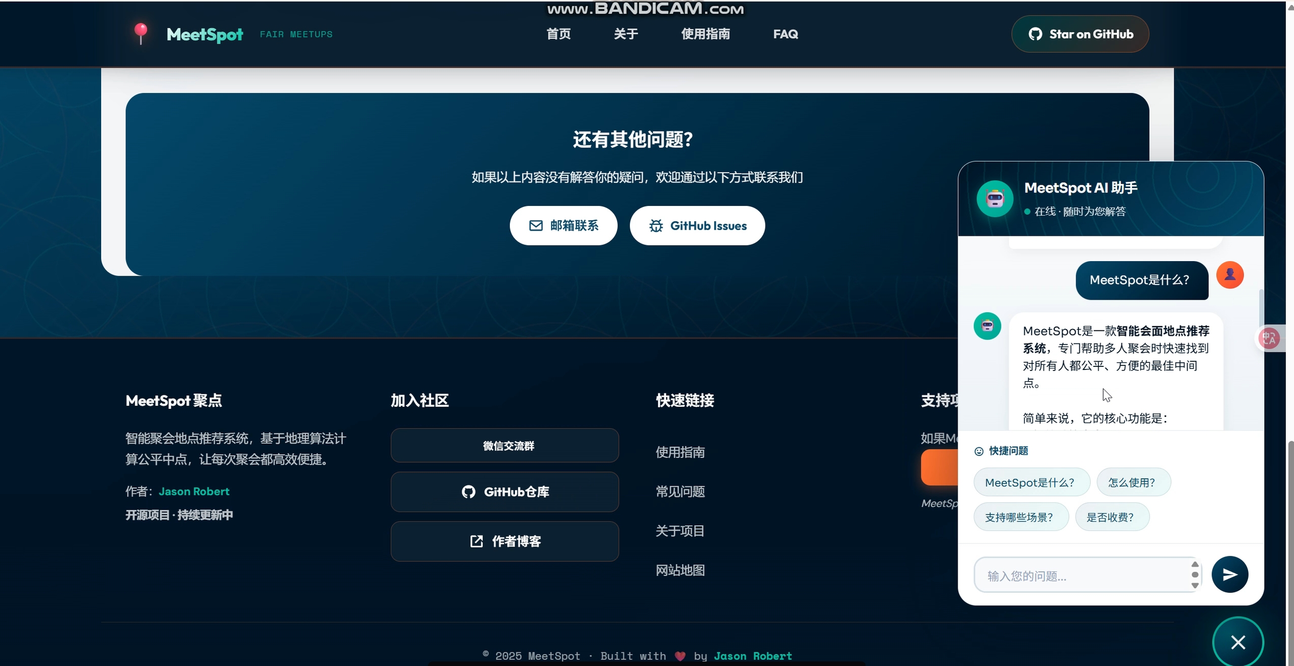Go to 首页 in navigation
This screenshot has height=666, width=1294.
click(x=558, y=34)
